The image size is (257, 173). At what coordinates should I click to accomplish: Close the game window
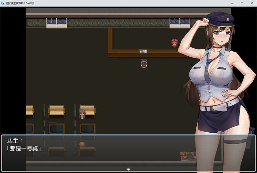pyautogui.click(x=252, y=3)
